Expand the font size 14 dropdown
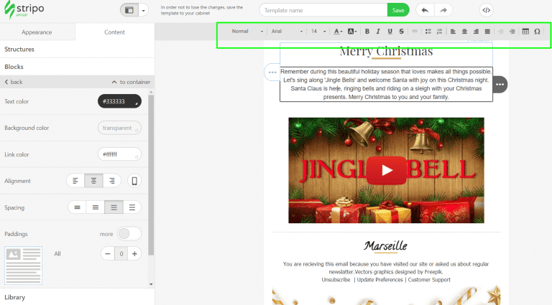This screenshot has width=552, height=305. coord(317,32)
